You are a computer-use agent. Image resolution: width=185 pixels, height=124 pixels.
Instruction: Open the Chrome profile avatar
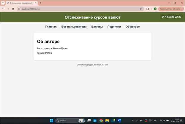click(x=155, y=9)
